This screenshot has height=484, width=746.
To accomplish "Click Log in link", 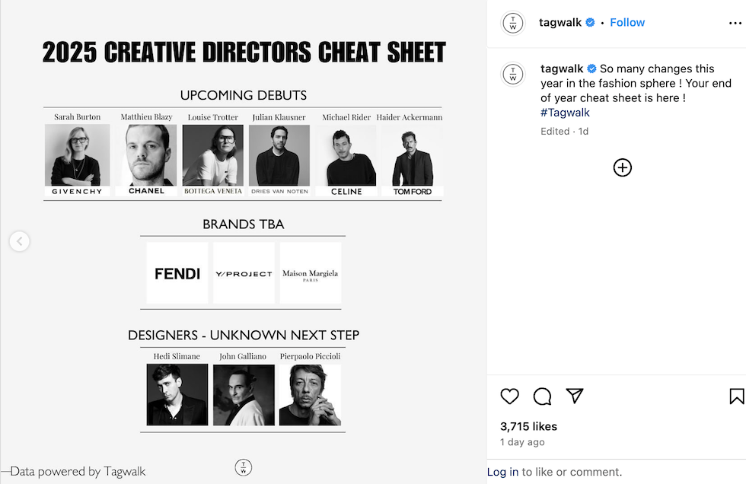I will 502,472.
